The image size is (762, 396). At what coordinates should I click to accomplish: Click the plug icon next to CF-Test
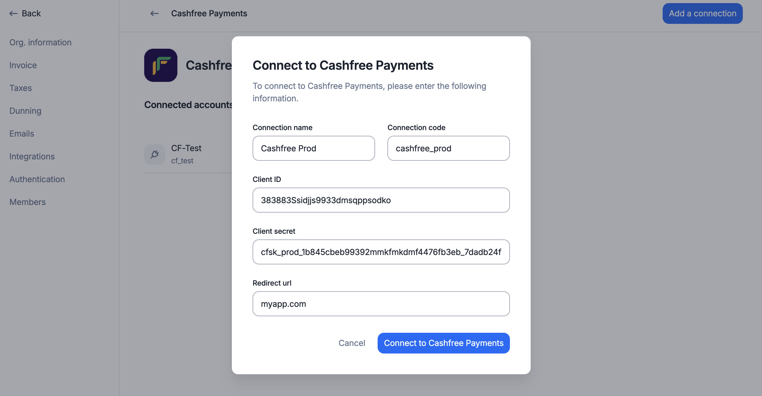tap(155, 154)
